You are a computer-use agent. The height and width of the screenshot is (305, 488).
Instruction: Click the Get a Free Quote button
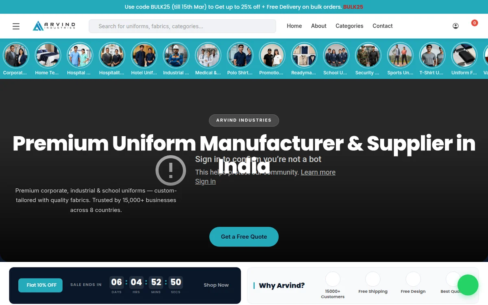point(244,237)
